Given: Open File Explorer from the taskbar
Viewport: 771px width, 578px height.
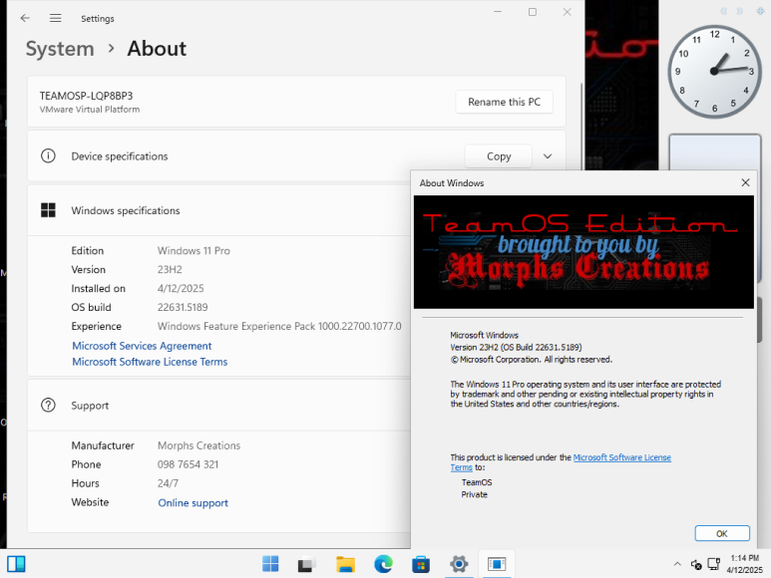Looking at the screenshot, I should click(345, 564).
